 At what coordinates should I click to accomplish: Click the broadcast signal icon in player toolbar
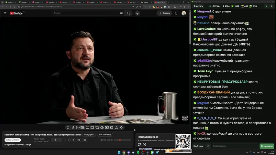tap(78, 128)
